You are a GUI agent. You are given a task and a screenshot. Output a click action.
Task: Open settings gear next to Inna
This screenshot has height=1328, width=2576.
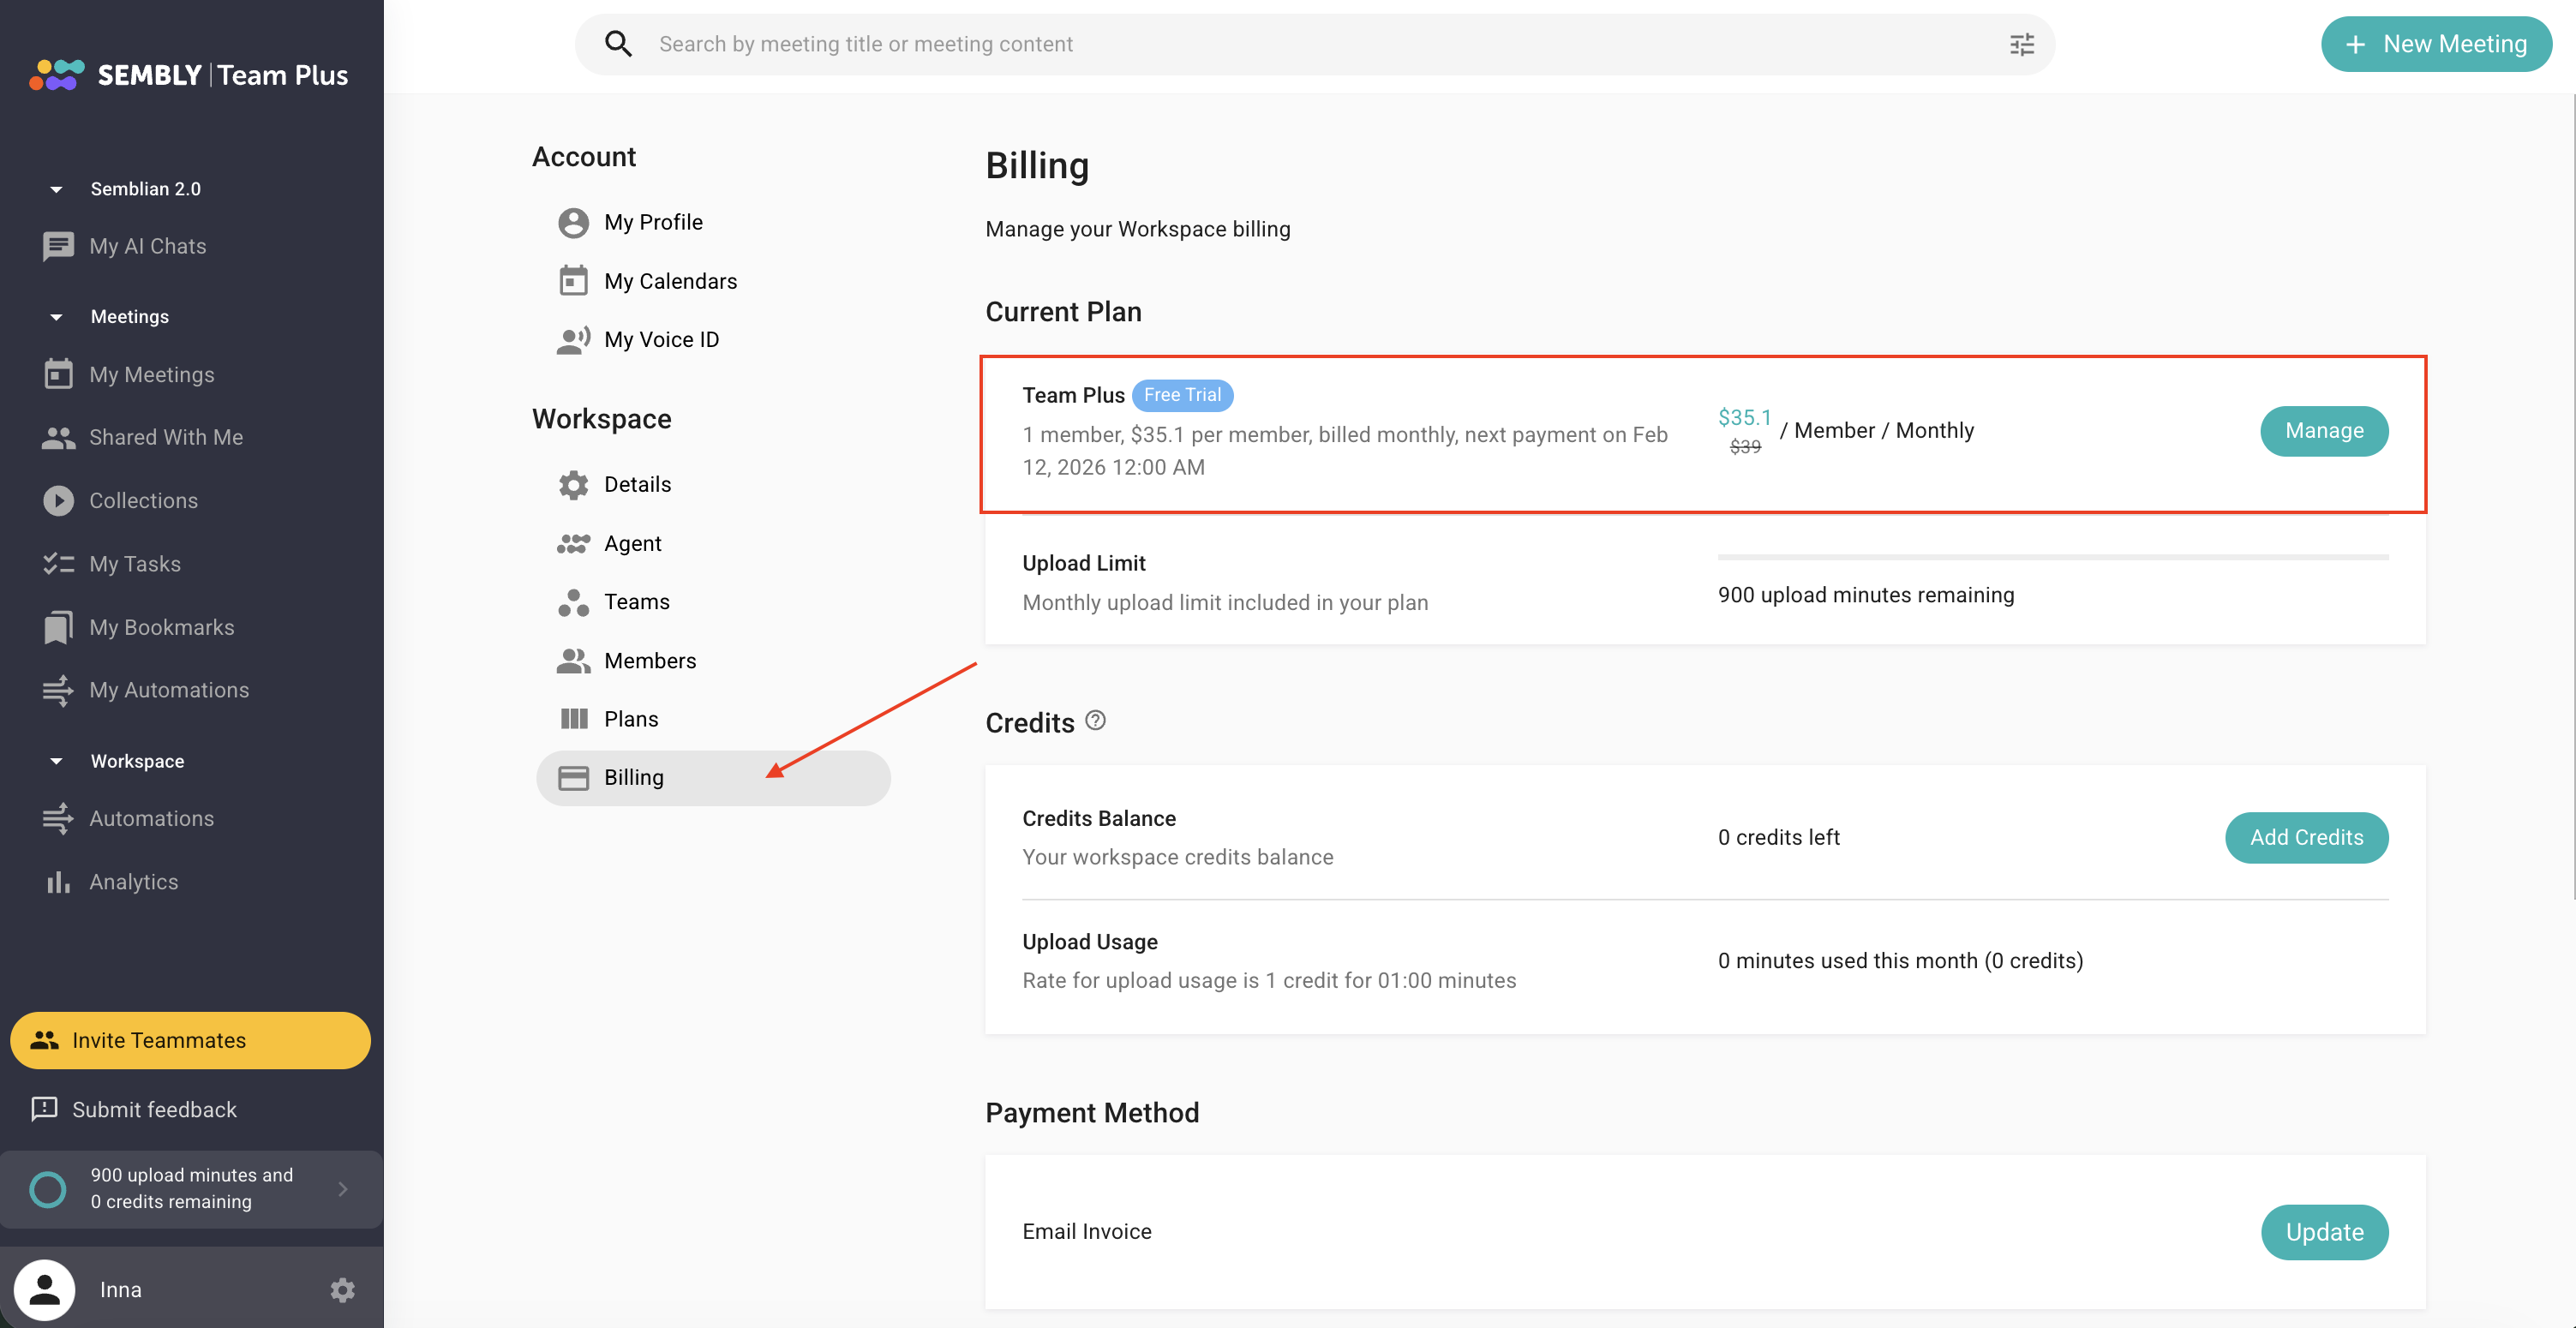coord(342,1289)
